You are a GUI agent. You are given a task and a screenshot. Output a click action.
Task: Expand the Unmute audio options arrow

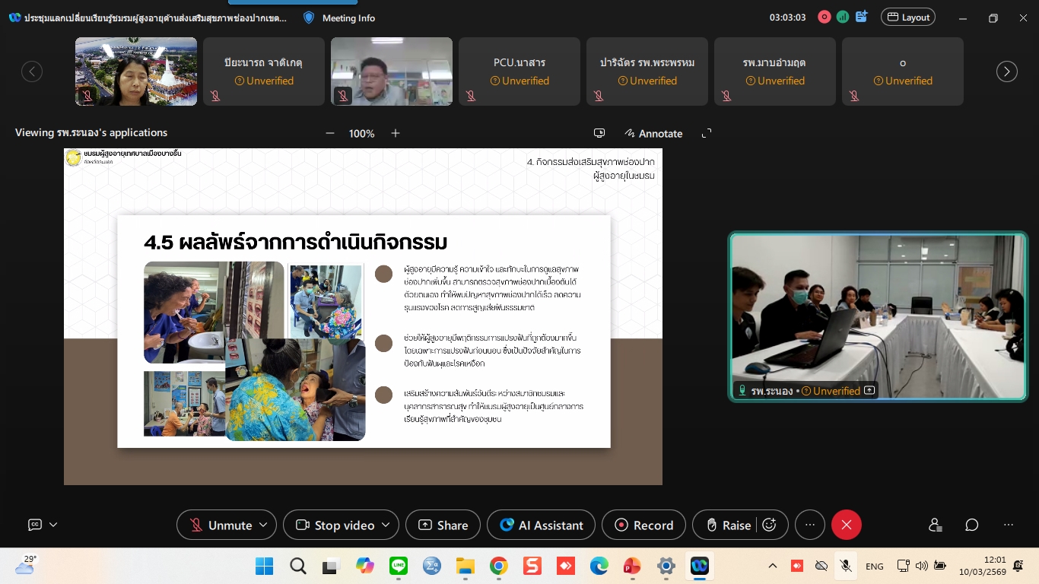pyautogui.click(x=263, y=525)
